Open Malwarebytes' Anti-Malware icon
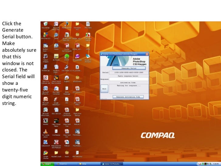Image resolution: width=221 pixels, height=166 pixels. click(x=56, y=144)
